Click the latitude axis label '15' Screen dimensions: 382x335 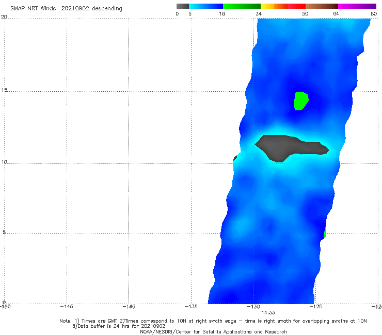coord(4,90)
